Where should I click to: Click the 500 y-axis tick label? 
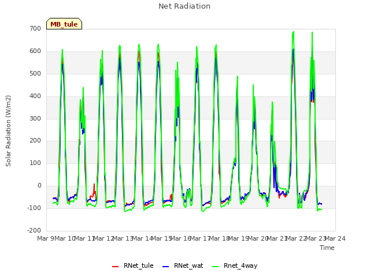pos(35,73)
